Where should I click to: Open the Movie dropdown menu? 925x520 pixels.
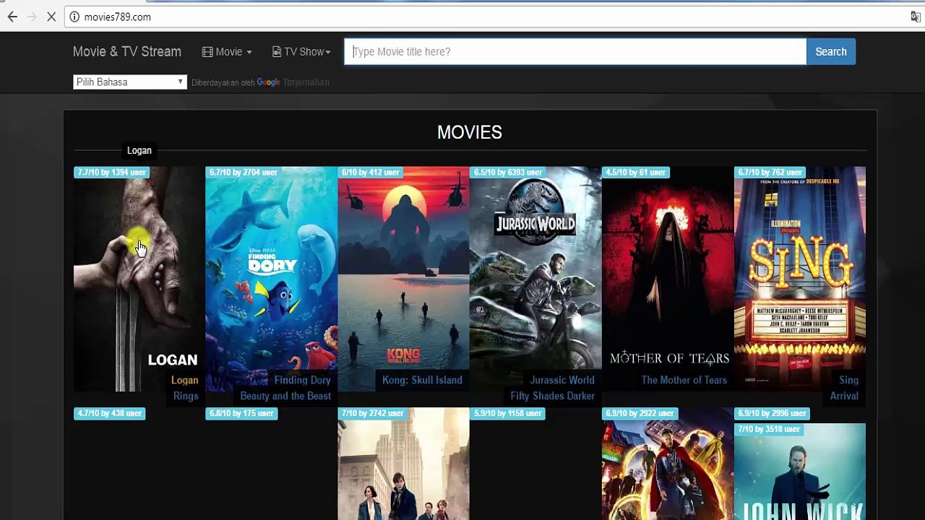pos(227,52)
